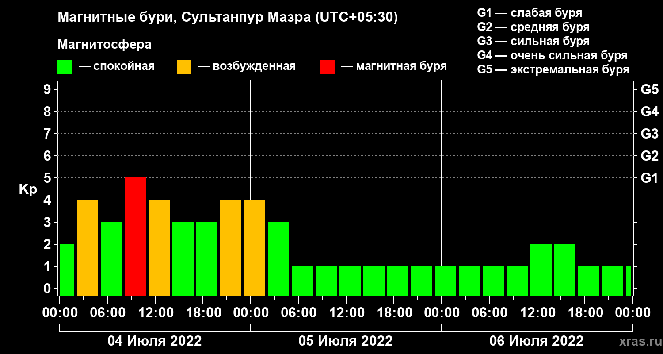Click the orange bar starting 00:00 on 05 Июля
Viewport: 663px width, 354px height.
255,247
